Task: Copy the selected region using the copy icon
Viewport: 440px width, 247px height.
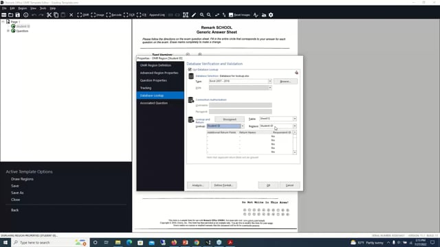Action: click(x=56, y=15)
